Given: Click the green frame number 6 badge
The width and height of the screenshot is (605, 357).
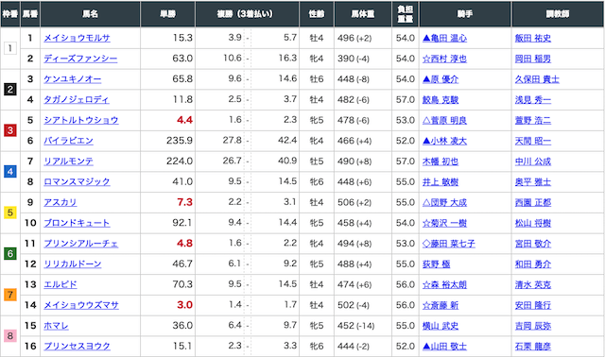Looking at the screenshot, I should tap(10, 254).
